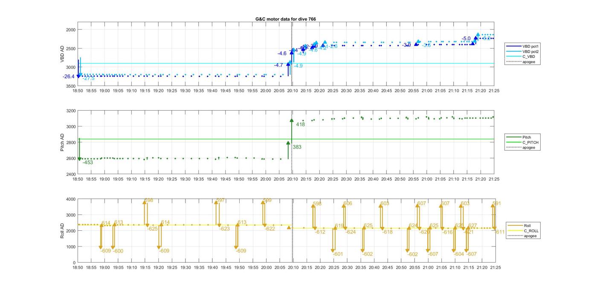
Task: Click the '-453' pitch data label
Action: click(88, 163)
